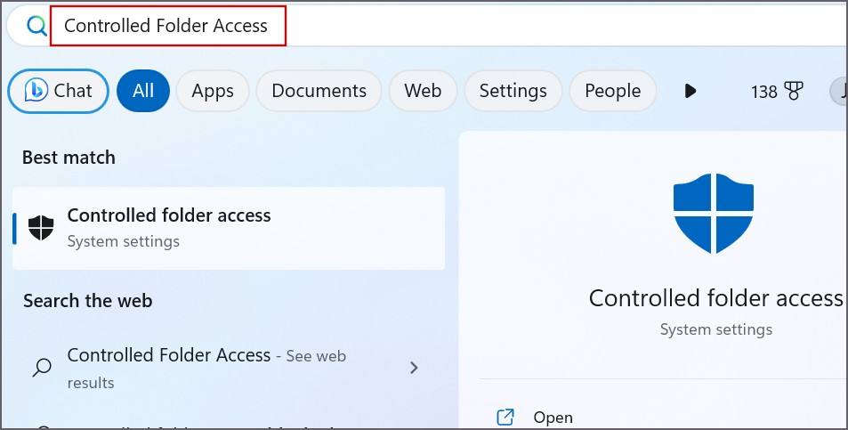Image resolution: width=848 pixels, height=430 pixels.
Task: Switch to the Apps filter tab
Action: tap(213, 91)
